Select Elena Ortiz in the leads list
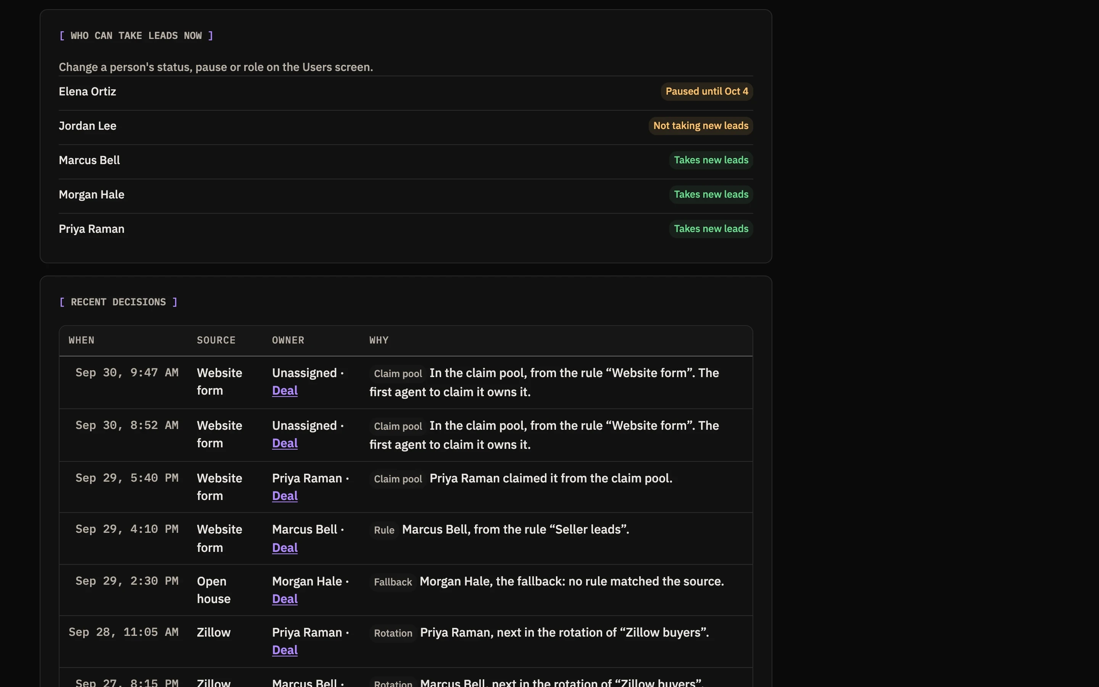Image resolution: width=1099 pixels, height=687 pixels. (87, 92)
